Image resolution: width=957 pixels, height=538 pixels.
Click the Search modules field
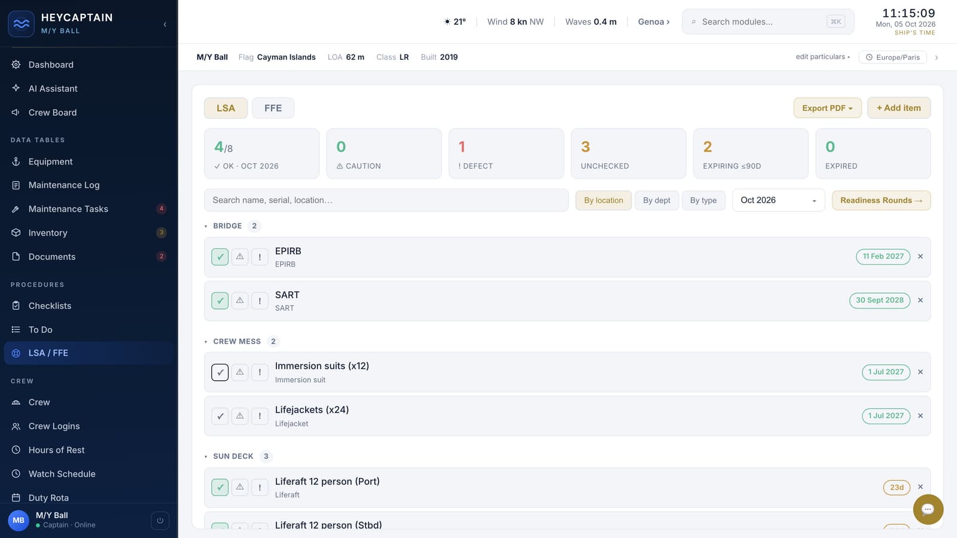tap(768, 22)
